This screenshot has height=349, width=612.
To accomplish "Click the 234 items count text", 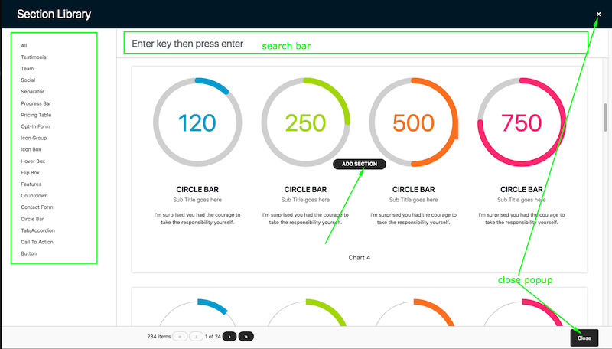I will (x=159, y=336).
